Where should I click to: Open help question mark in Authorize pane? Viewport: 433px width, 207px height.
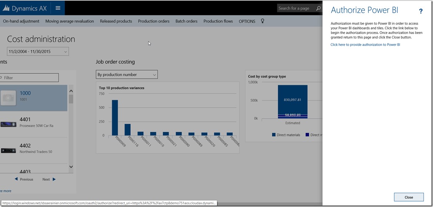(x=421, y=12)
